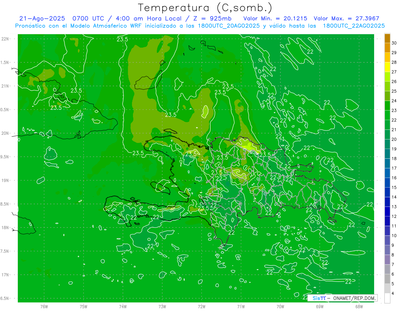Click the "19N" latitude label
Image resolution: width=403 pixels, height=311 pixels.
point(5,180)
